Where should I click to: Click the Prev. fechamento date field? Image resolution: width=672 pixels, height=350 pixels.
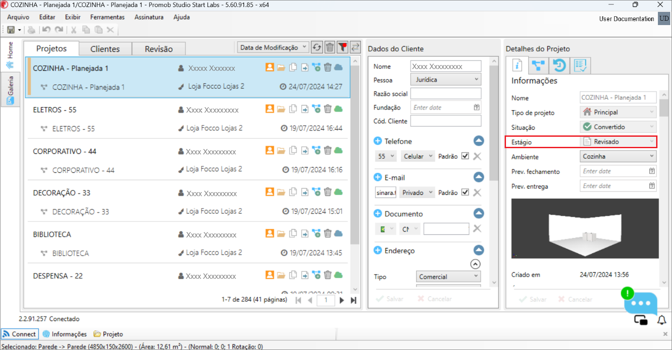(x=618, y=171)
